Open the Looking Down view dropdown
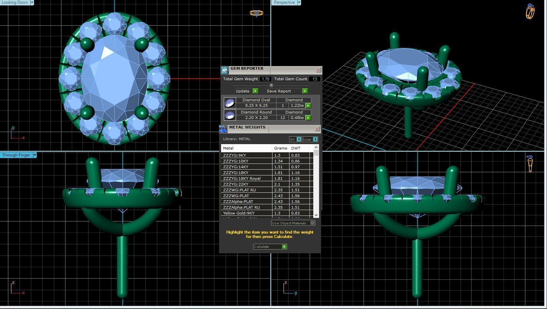The height and width of the screenshot is (309, 547). (x=32, y=2)
